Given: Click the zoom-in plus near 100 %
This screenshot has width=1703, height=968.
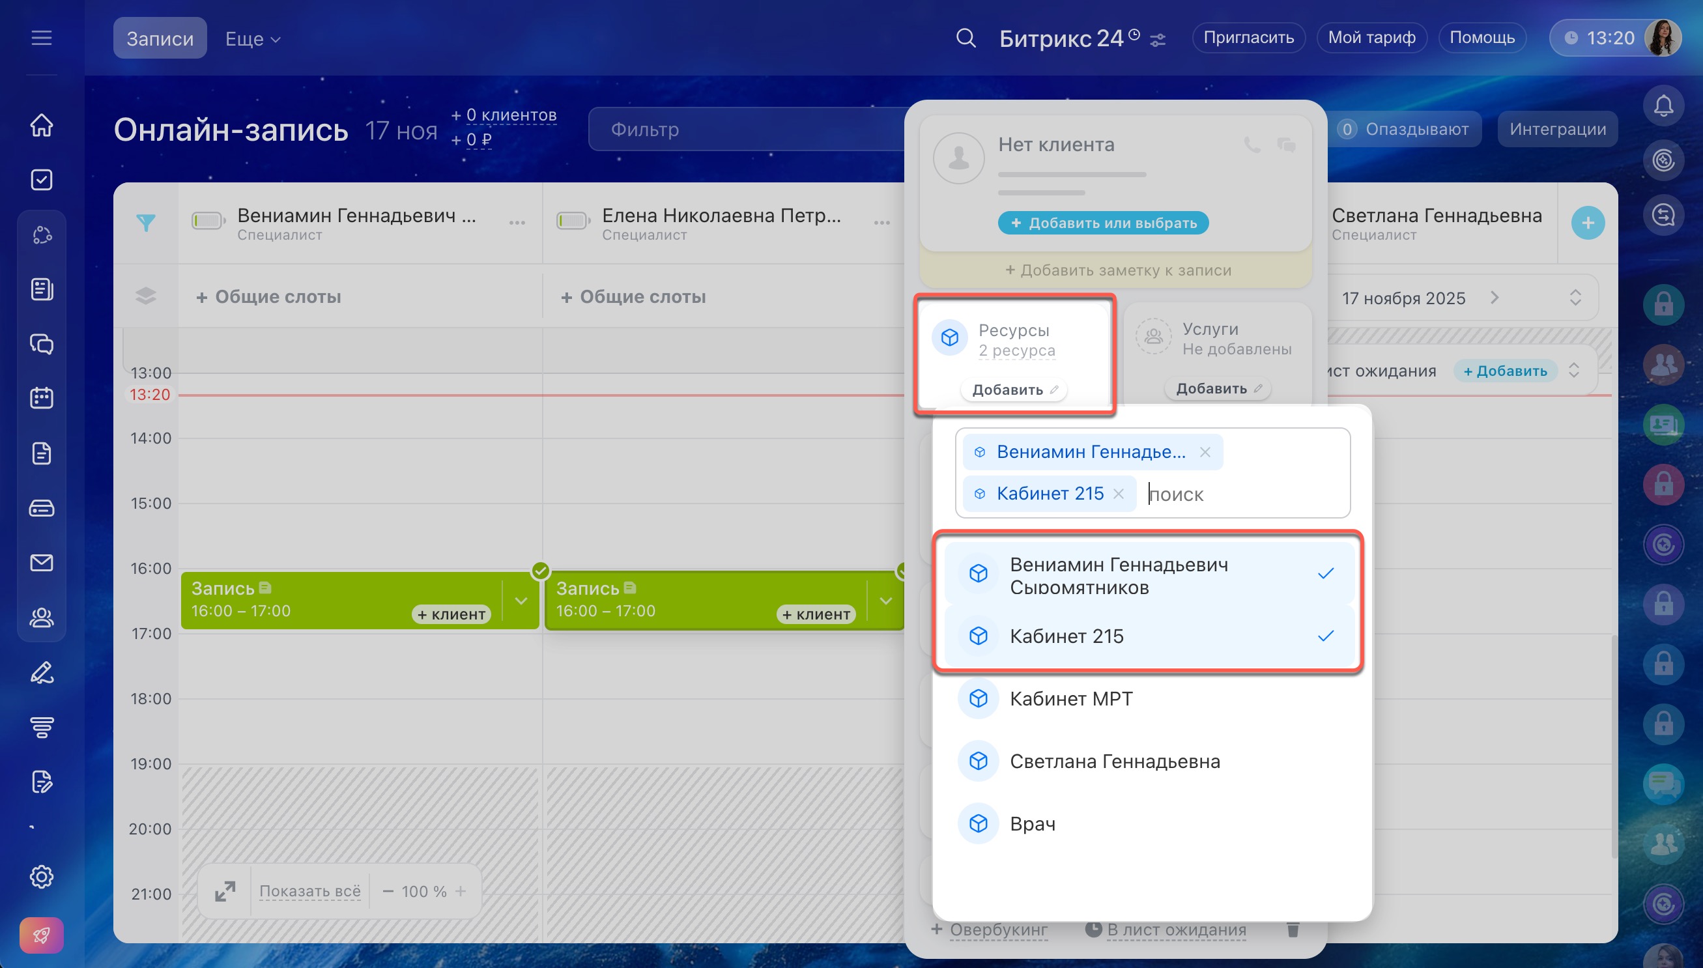Looking at the screenshot, I should pos(461,891).
